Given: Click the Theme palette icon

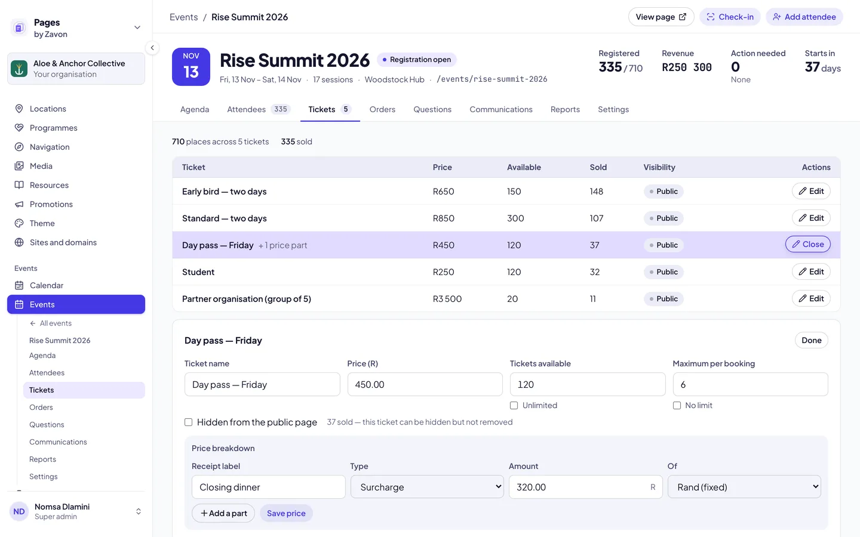Looking at the screenshot, I should point(19,223).
